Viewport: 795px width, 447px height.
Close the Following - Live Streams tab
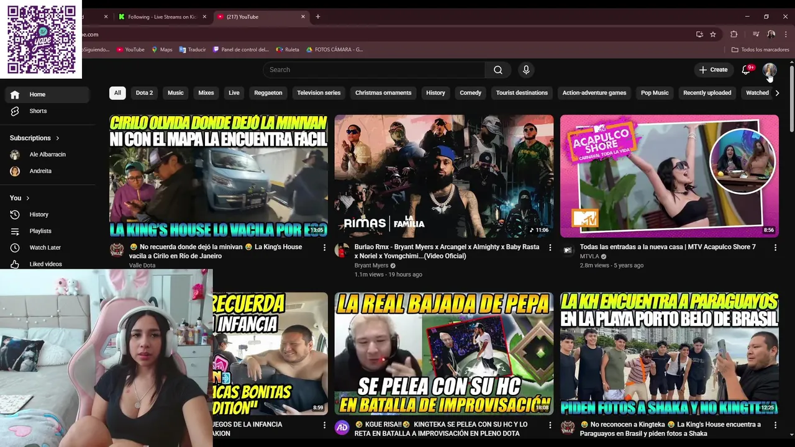click(x=204, y=17)
